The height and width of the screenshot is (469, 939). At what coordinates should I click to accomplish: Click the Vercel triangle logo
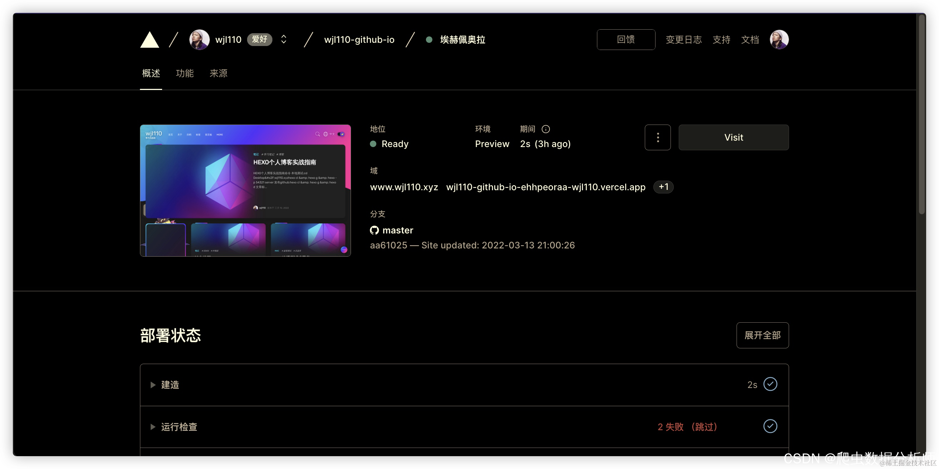tap(150, 40)
